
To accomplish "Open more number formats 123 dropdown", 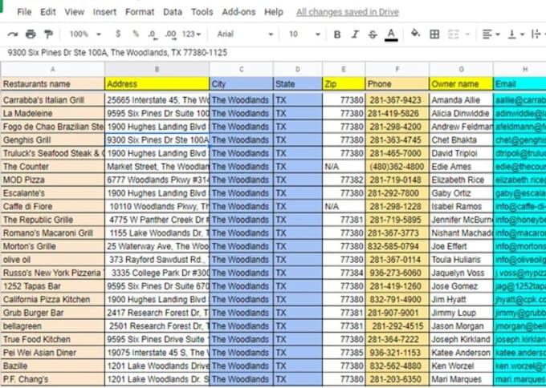I will (x=192, y=34).
